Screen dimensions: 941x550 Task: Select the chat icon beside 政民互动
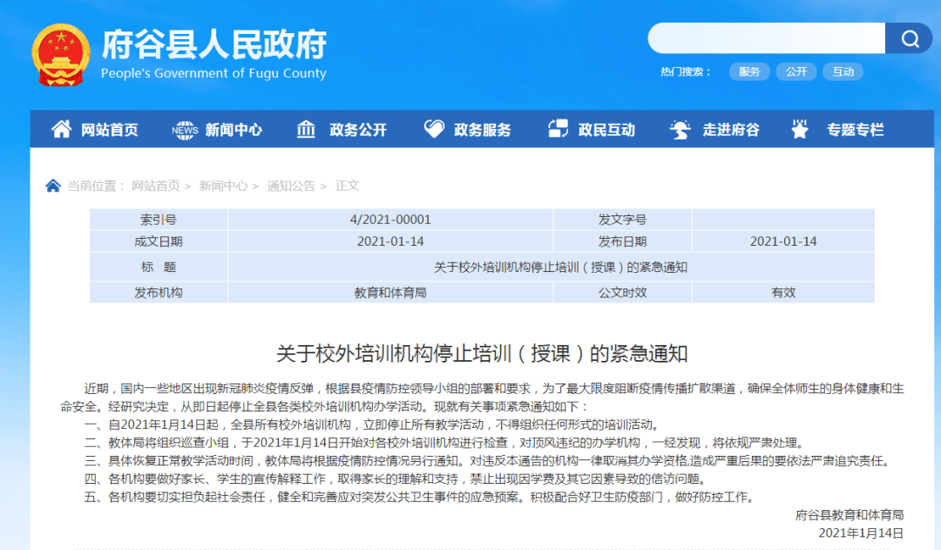(558, 129)
